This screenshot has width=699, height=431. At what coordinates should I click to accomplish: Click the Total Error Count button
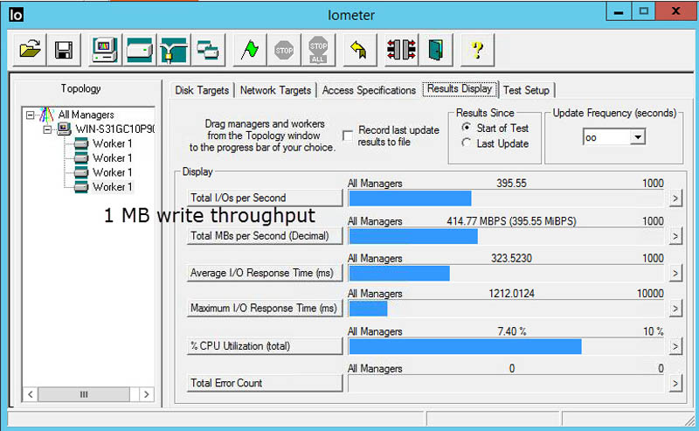(x=265, y=383)
